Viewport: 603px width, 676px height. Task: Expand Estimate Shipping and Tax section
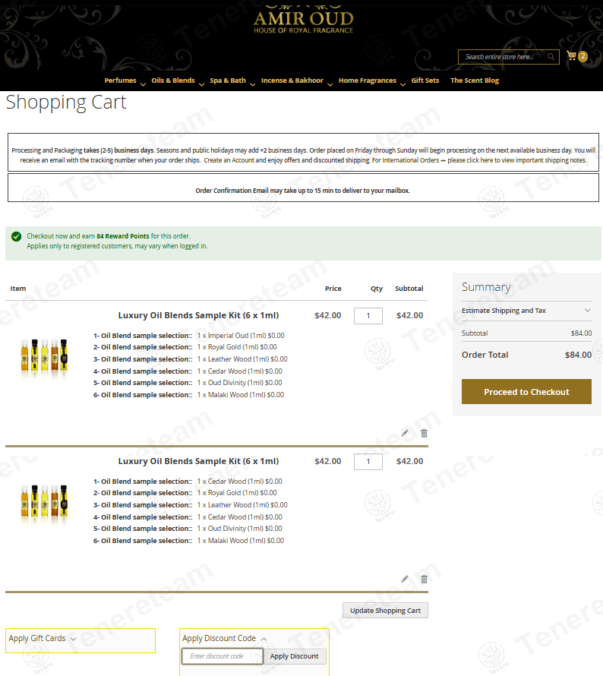[526, 311]
